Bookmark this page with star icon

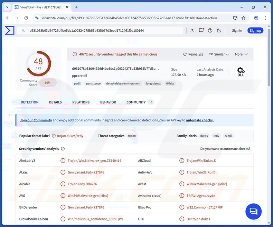click(243, 18)
